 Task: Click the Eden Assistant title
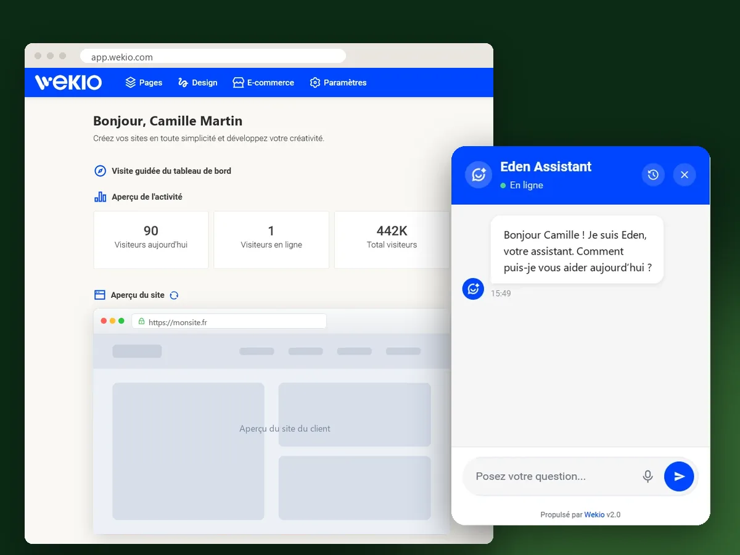[546, 166]
